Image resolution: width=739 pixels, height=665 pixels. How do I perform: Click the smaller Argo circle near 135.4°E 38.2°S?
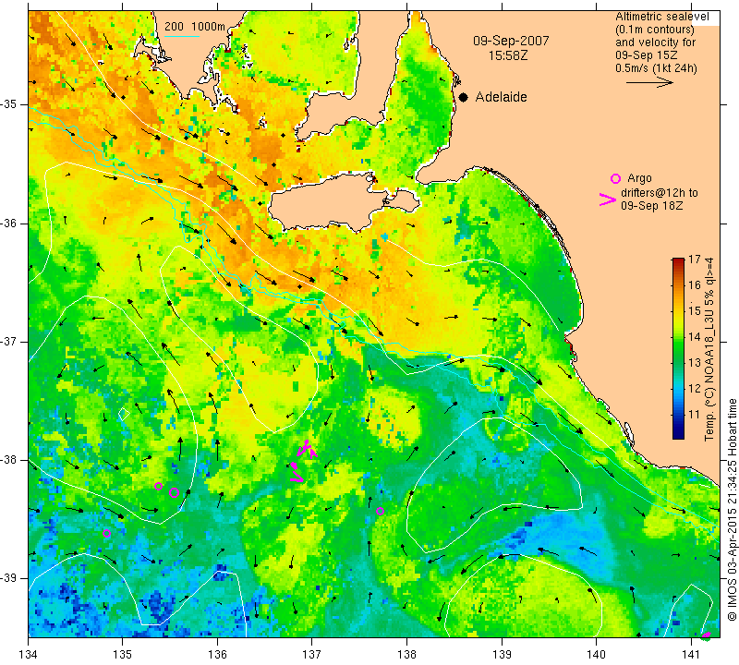[x=158, y=487]
